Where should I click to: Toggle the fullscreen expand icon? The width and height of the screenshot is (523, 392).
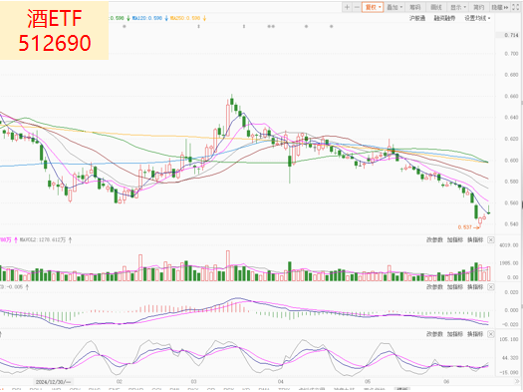[x=516, y=7]
